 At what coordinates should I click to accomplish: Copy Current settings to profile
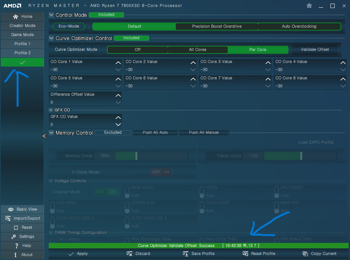pos(319,254)
